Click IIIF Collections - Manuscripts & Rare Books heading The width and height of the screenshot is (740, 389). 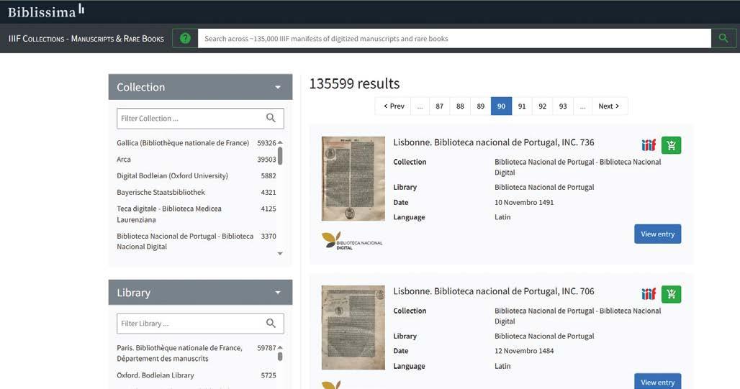[86, 39]
